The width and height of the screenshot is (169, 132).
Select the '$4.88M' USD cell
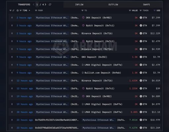(x=156, y=96)
